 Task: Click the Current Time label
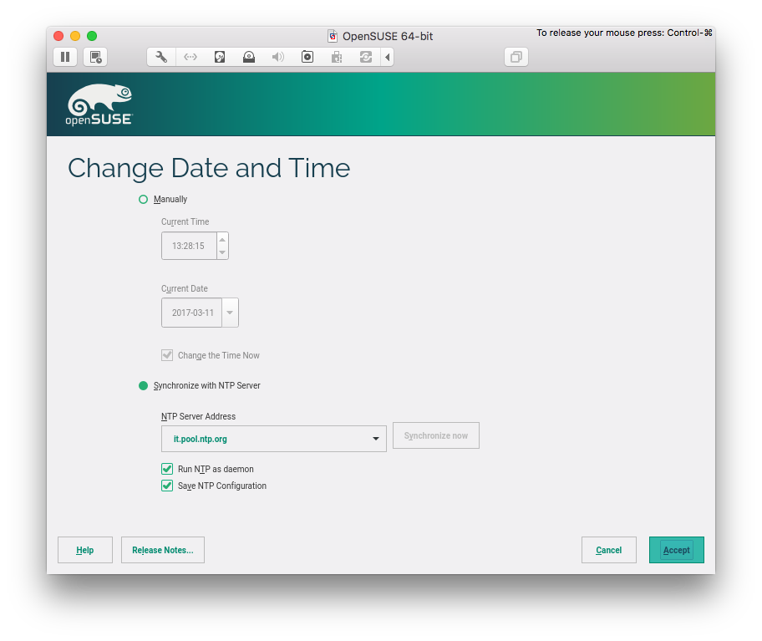coord(185,221)
